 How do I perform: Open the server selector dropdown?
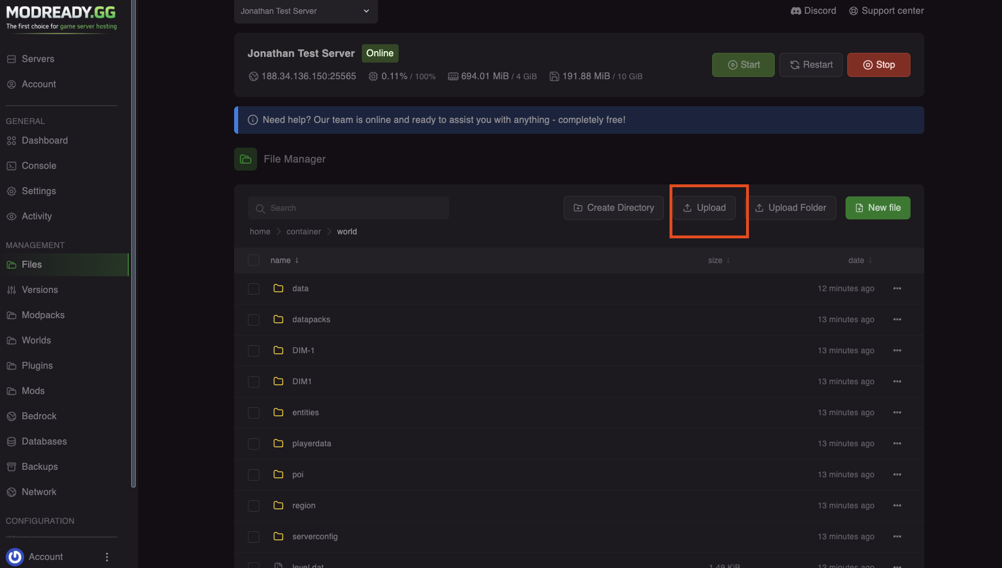[x=305, y=11]
